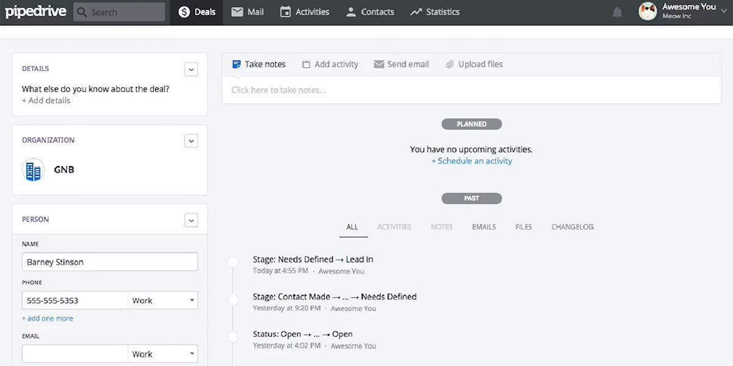Screen dimensions: 733x366
Task: Open the Statistics graph icon
Action: click(x=415, y=11)
